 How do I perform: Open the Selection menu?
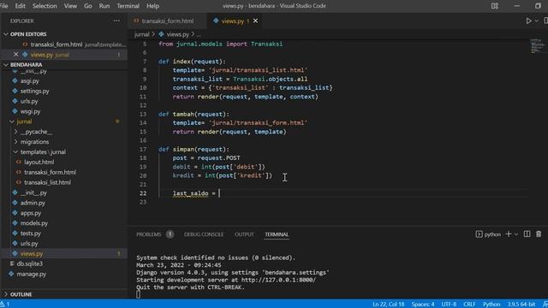click(x=45, y=6)
